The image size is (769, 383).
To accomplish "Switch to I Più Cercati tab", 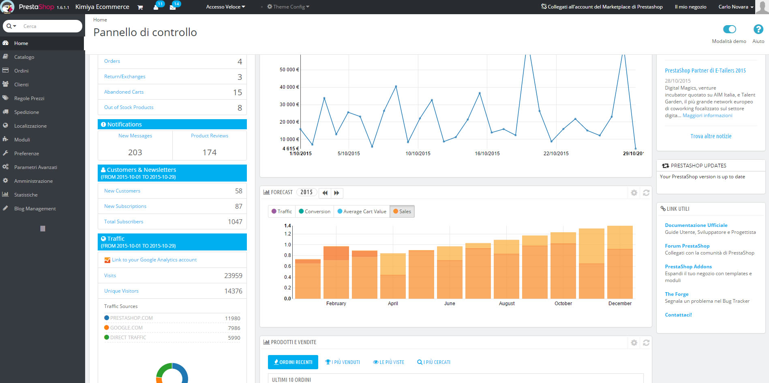I will coord(434,362).
